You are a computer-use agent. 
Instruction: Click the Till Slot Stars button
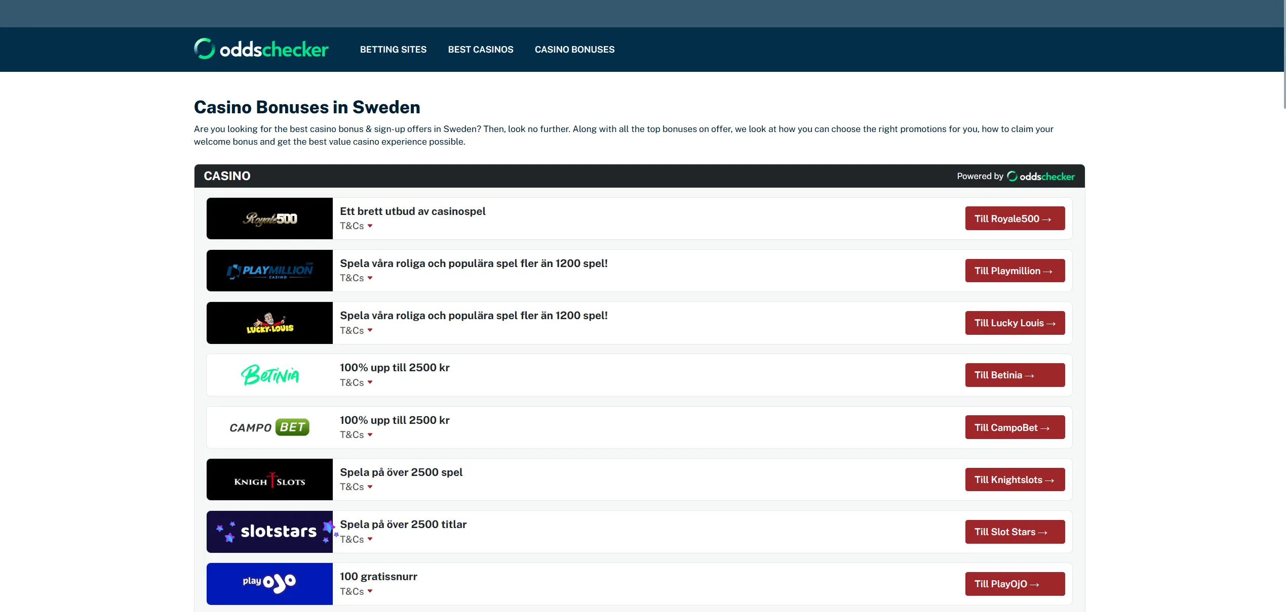coord(1015,532)
